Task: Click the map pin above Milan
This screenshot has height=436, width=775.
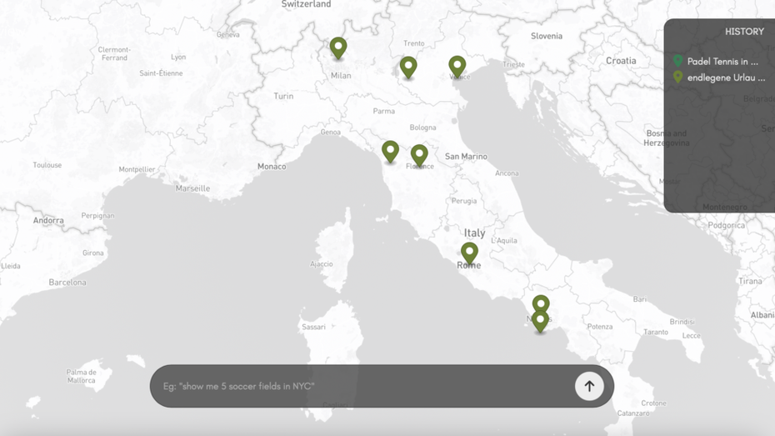Action: pos(337,48)
